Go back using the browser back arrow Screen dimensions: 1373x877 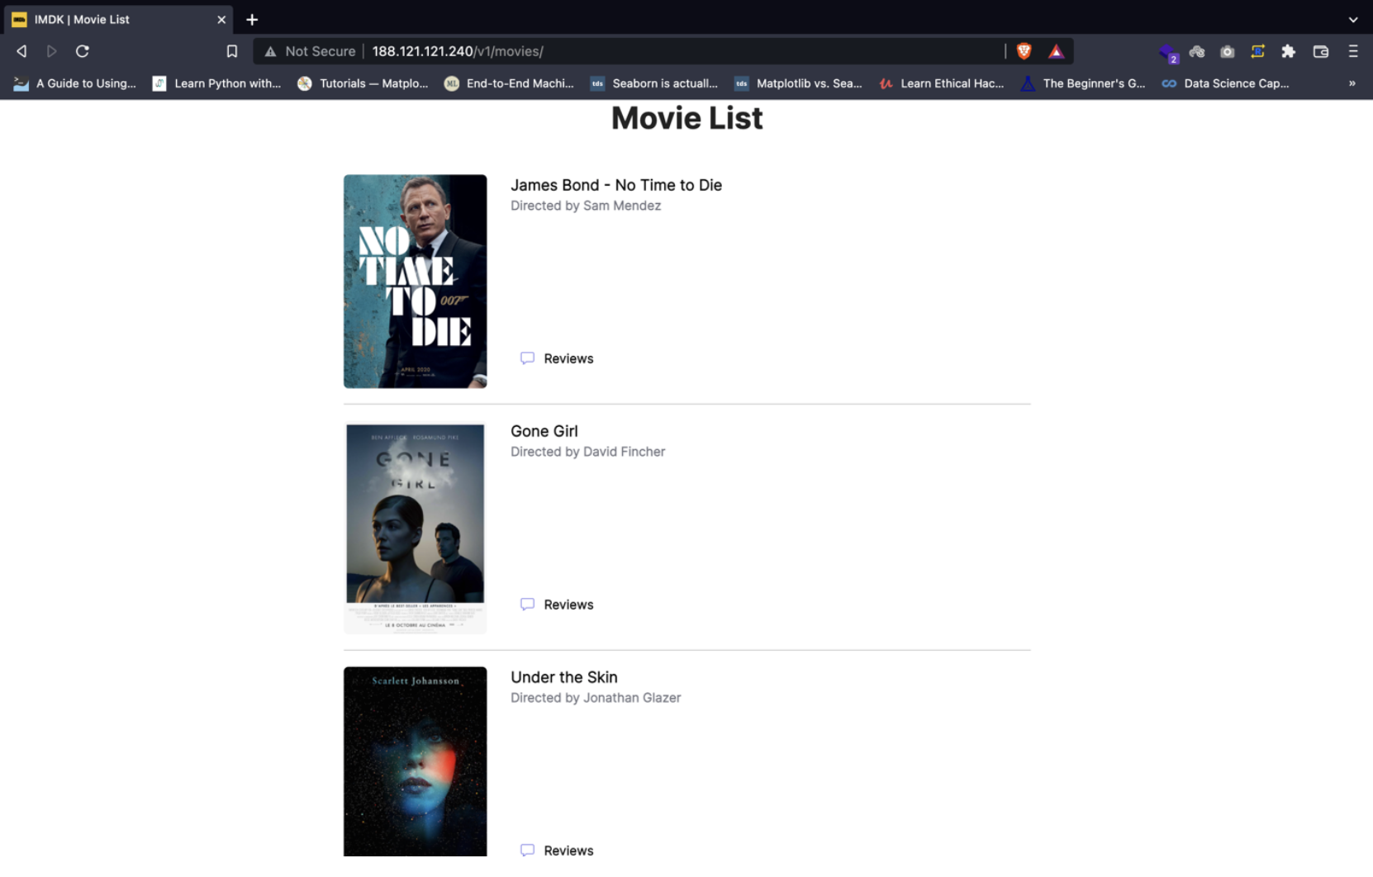(21, 51)
